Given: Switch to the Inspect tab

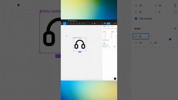Looking at the screenshot, I should tap(112, 26).
